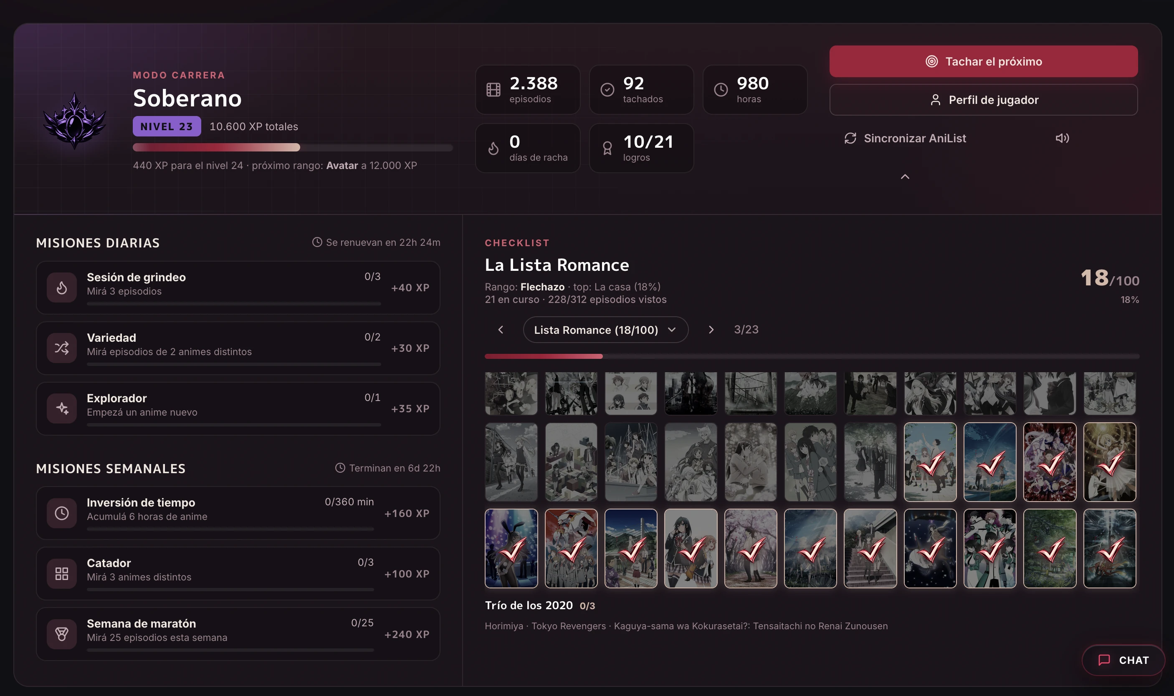This screenshot has width=1174, height=696.
Task: Click the medal icon of Semana de maratón
Action: tap(61, 634)
